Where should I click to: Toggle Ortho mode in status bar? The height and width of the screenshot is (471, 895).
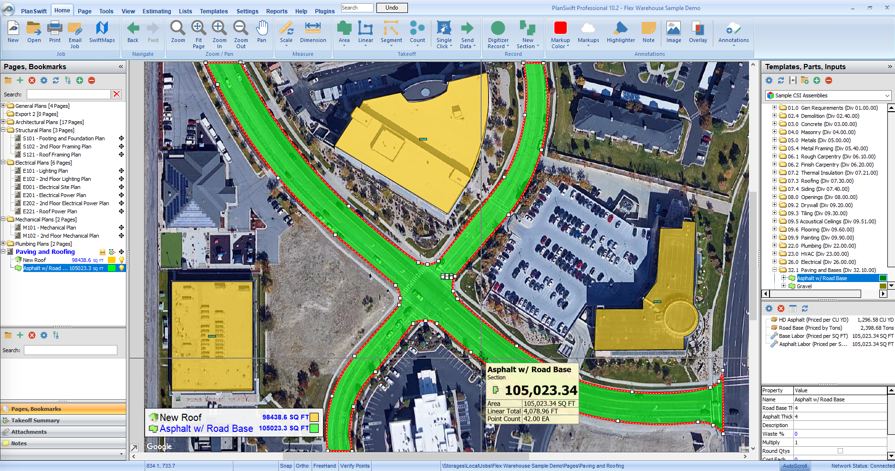[302, 466]
